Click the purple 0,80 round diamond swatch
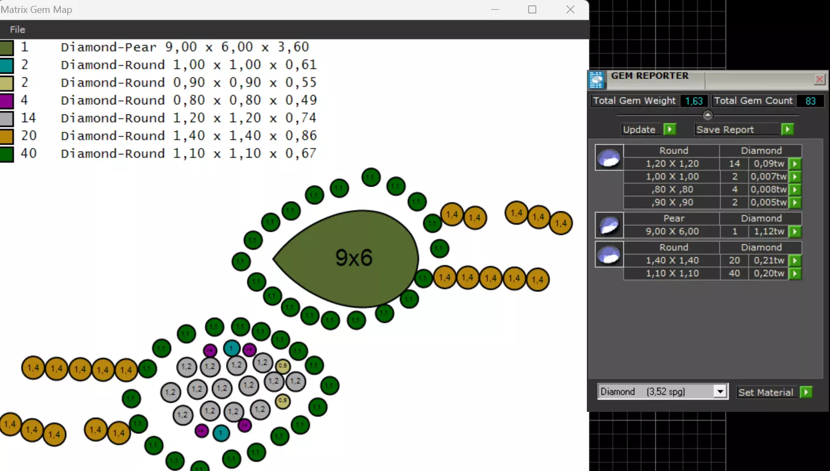830x471 pixels. pyautogui.click(x=6, y=101)
